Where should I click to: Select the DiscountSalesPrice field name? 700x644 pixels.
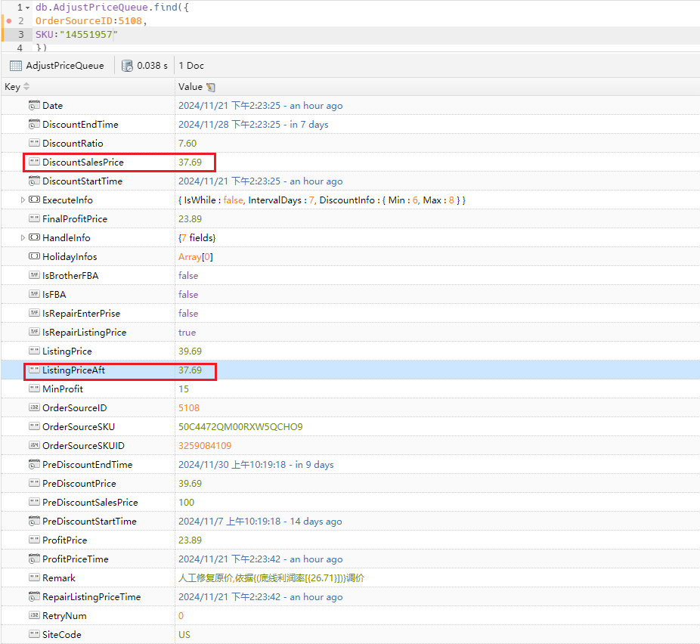tap(83, 162)
